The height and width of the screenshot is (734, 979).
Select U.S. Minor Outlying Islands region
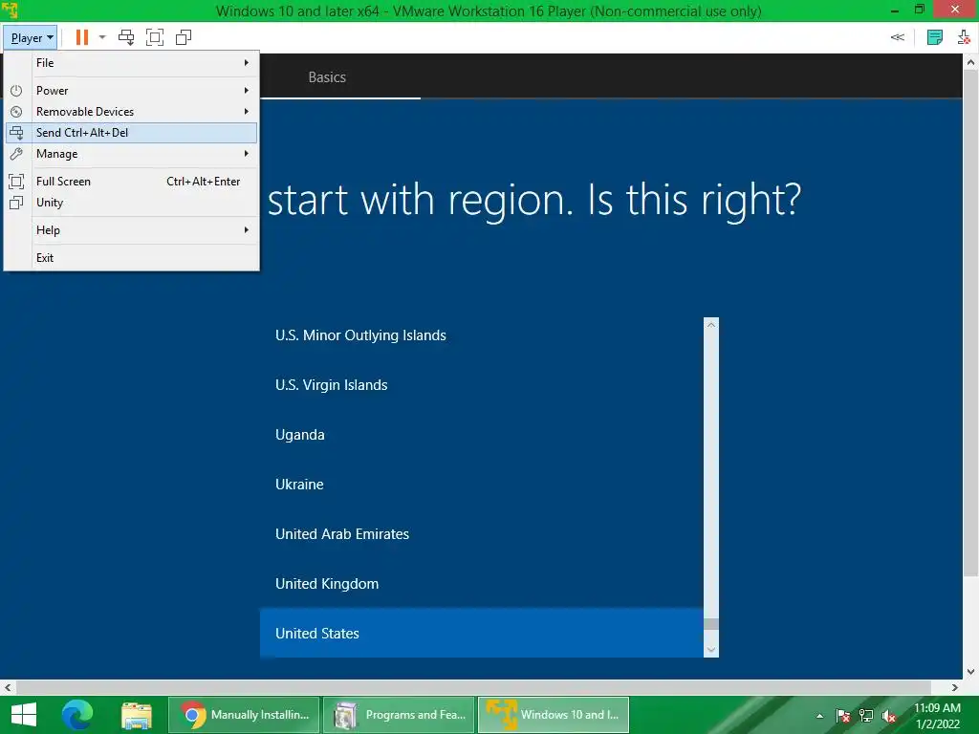coord(482,335)
